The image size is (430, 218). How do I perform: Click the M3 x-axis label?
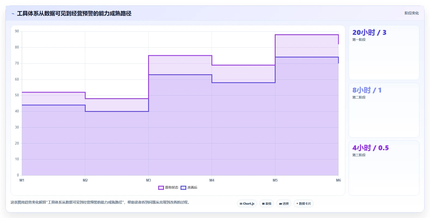coord(148,180)
